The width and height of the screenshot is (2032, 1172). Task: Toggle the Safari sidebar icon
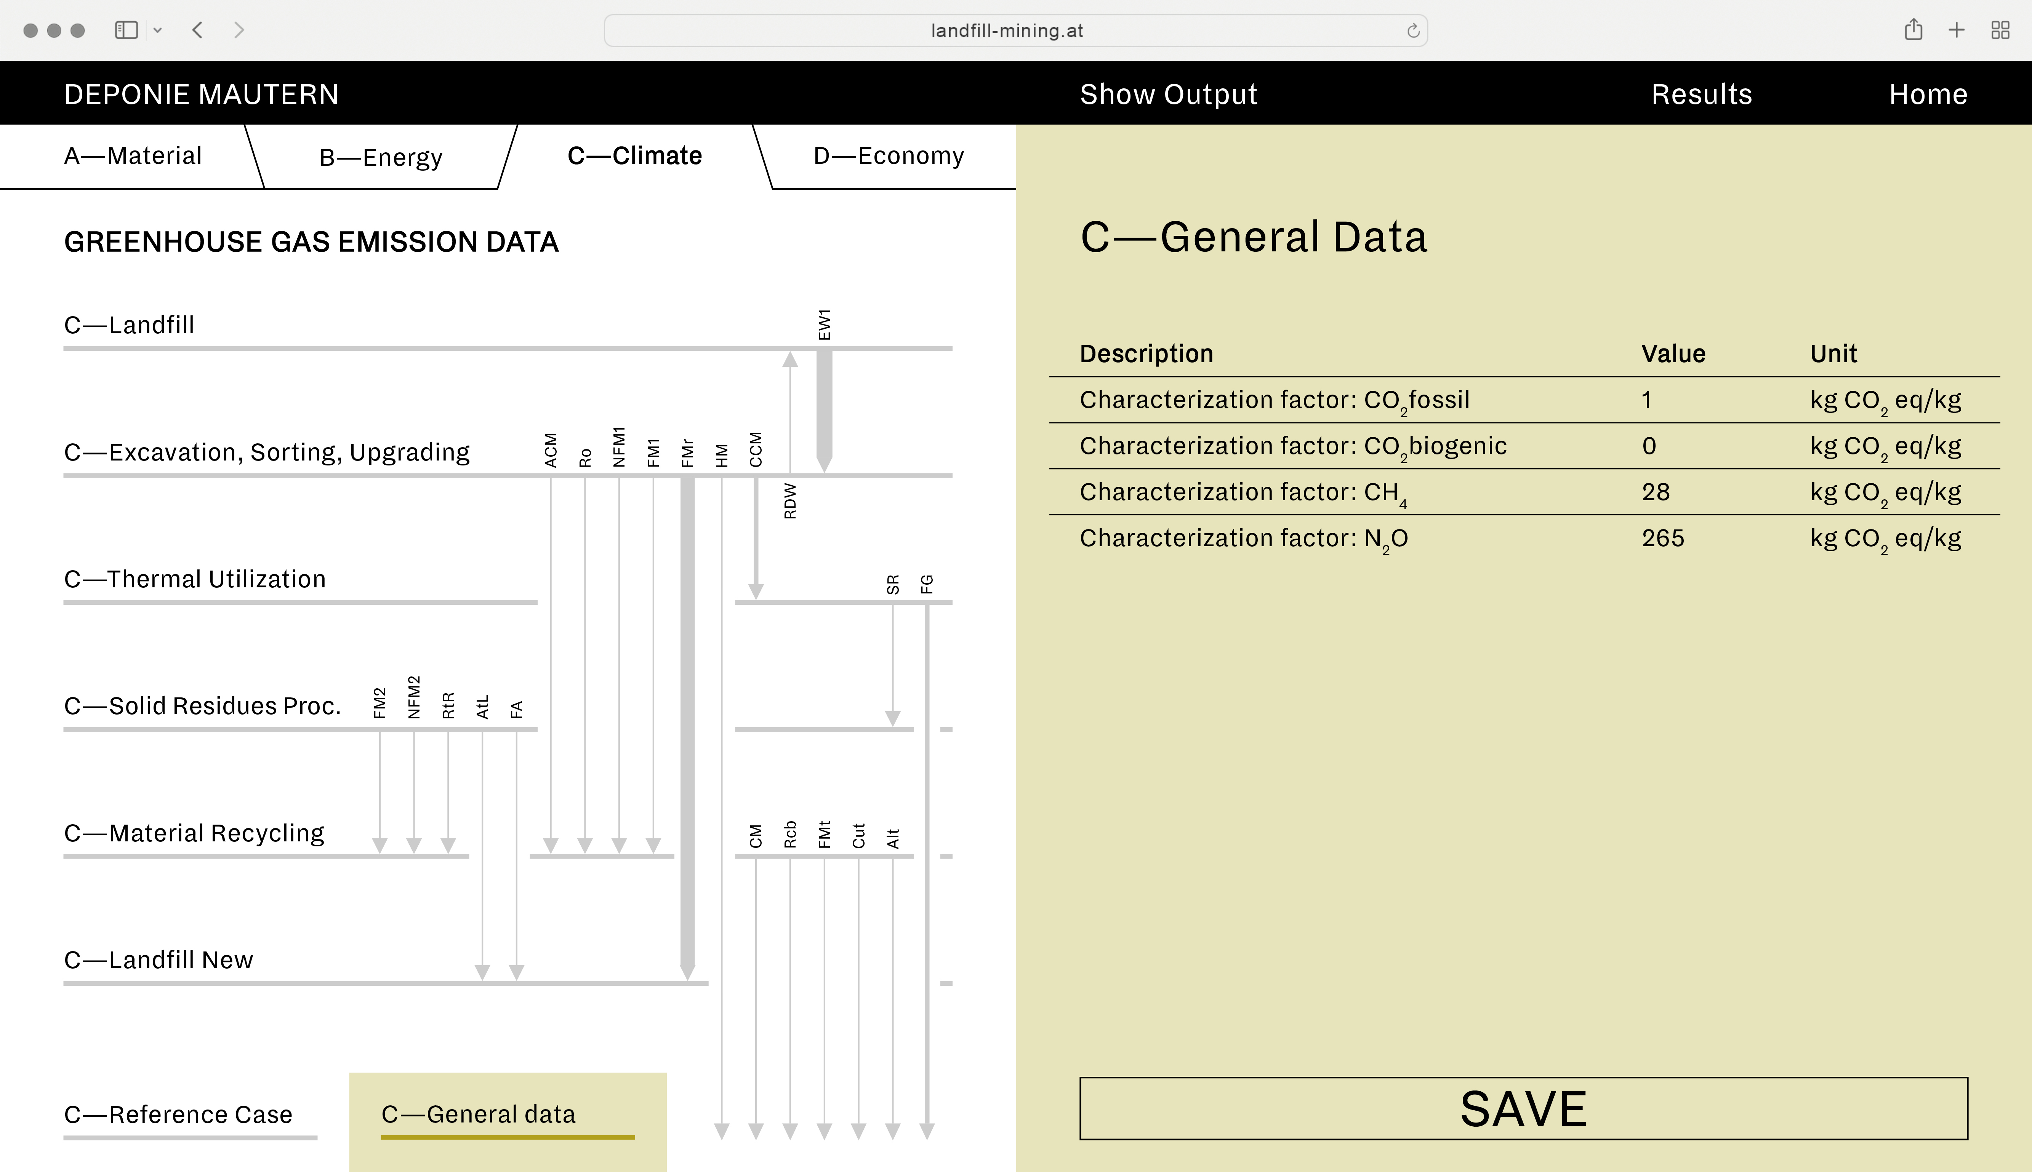pos(126,30)
